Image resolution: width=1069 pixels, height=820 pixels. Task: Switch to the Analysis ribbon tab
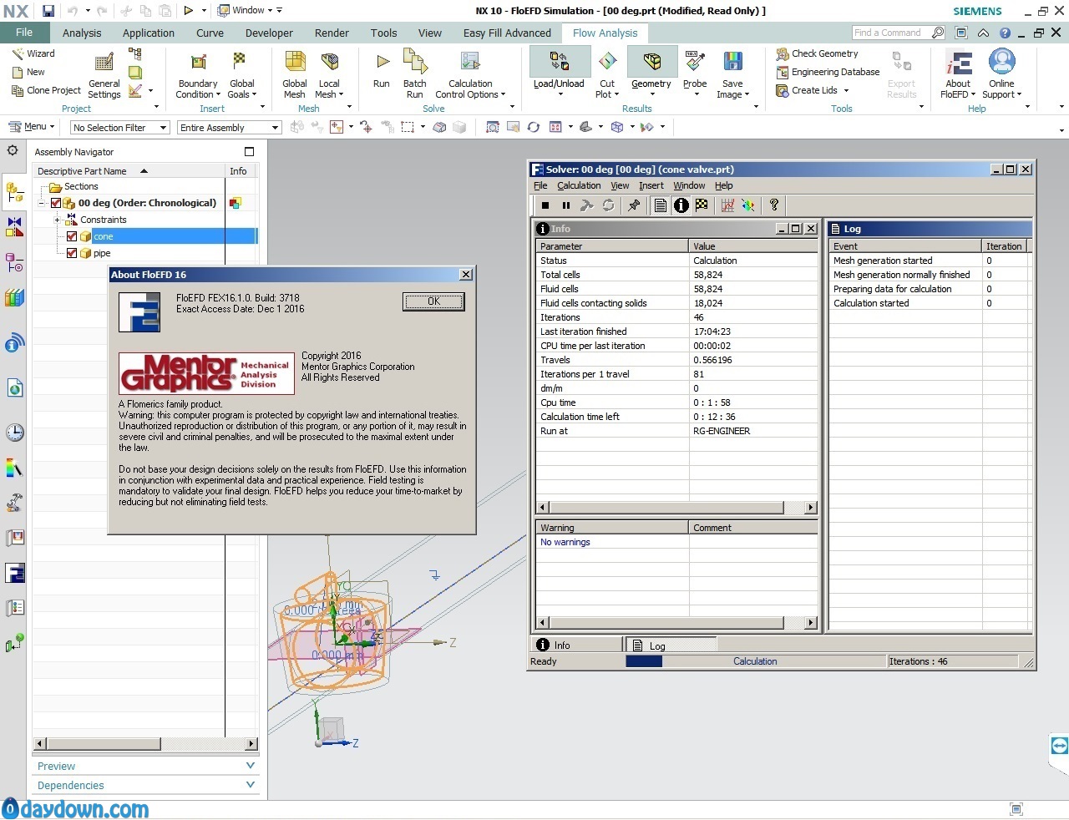pyautogui.click(x=82, y=33)
